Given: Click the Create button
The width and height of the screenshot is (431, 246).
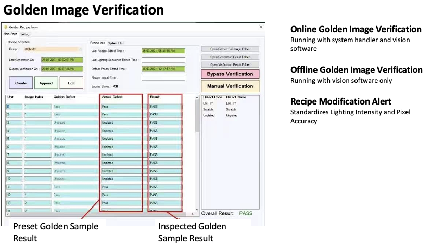Looking at the screenshot, I should 21,83.
